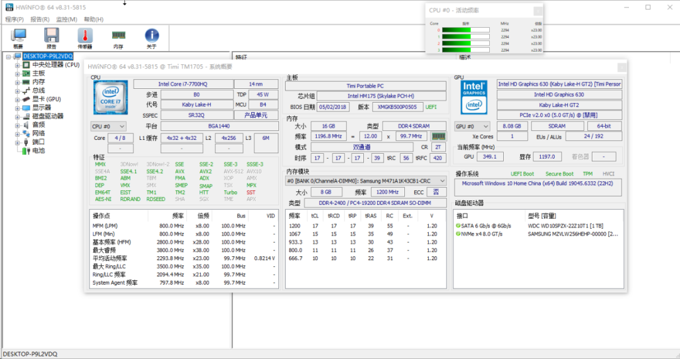Open the CPU #0 selector dropdown
Viewport: 680px width, 359px height.
pyautogui.click(x=108, y=126)
